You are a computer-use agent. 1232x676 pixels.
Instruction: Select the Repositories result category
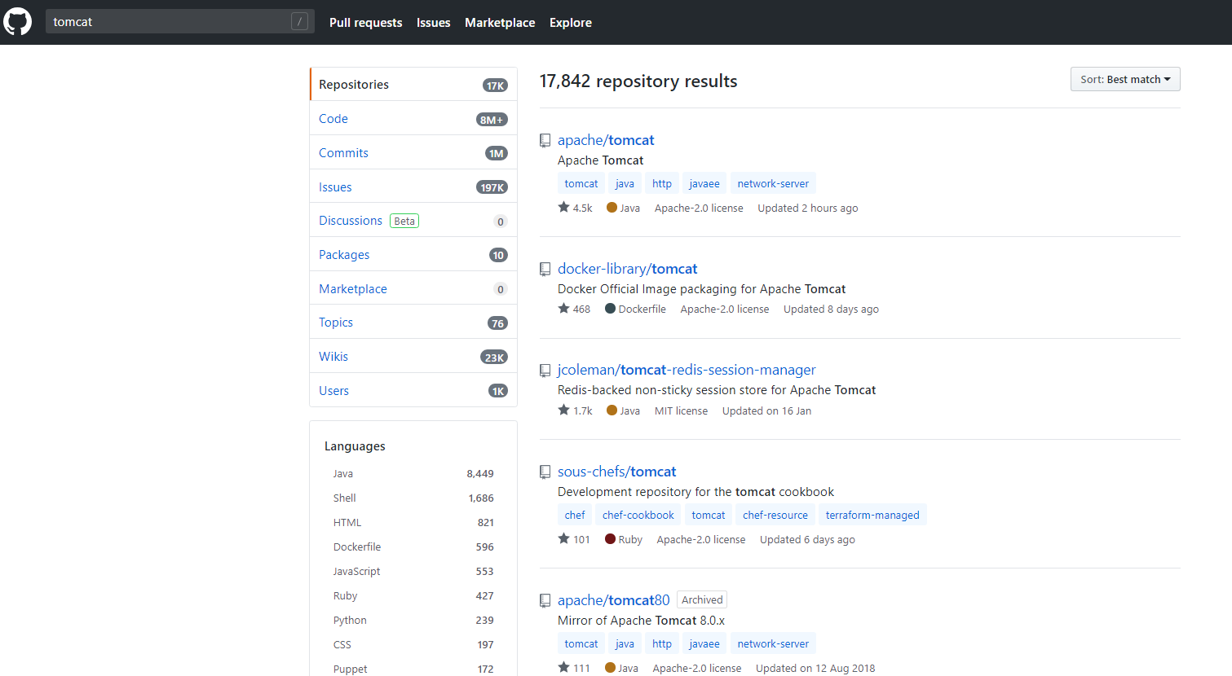pyautogui.click(x=413, y=85)
